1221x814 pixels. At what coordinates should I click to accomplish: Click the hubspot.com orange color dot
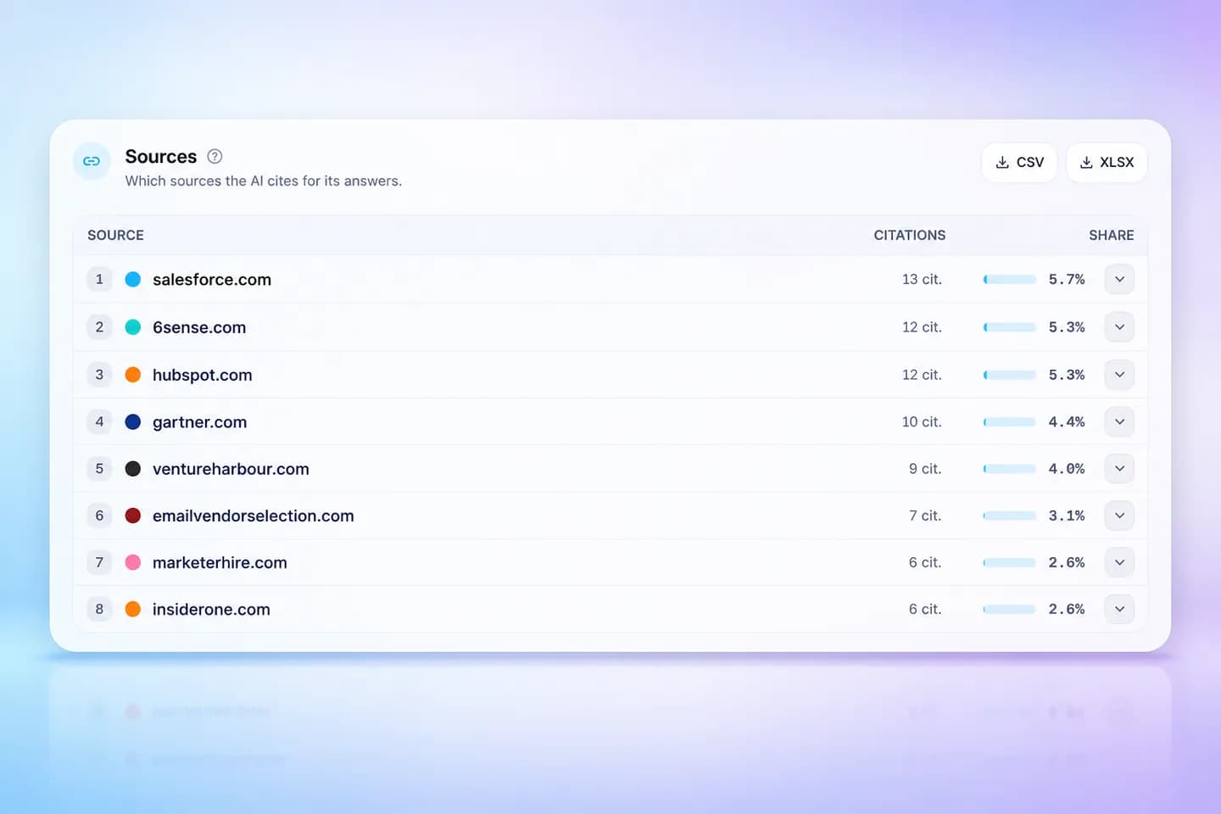133,375
